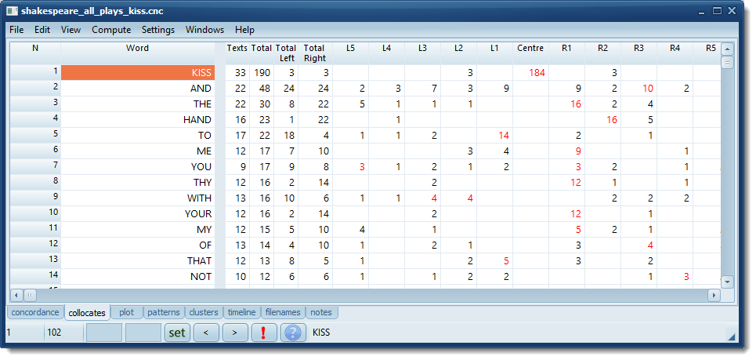Screen dimensions: 756x360
Task: Click the horizontal scrollbar right arrow
Action: (x=713, y=296)
